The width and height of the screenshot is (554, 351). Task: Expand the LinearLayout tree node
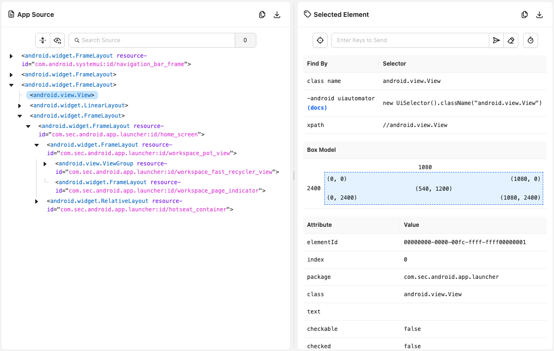pyautogui.click(x=20, y=106)
